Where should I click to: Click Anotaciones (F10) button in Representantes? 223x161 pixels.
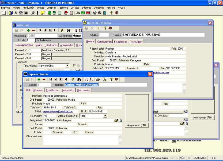(x=137, y=125)
